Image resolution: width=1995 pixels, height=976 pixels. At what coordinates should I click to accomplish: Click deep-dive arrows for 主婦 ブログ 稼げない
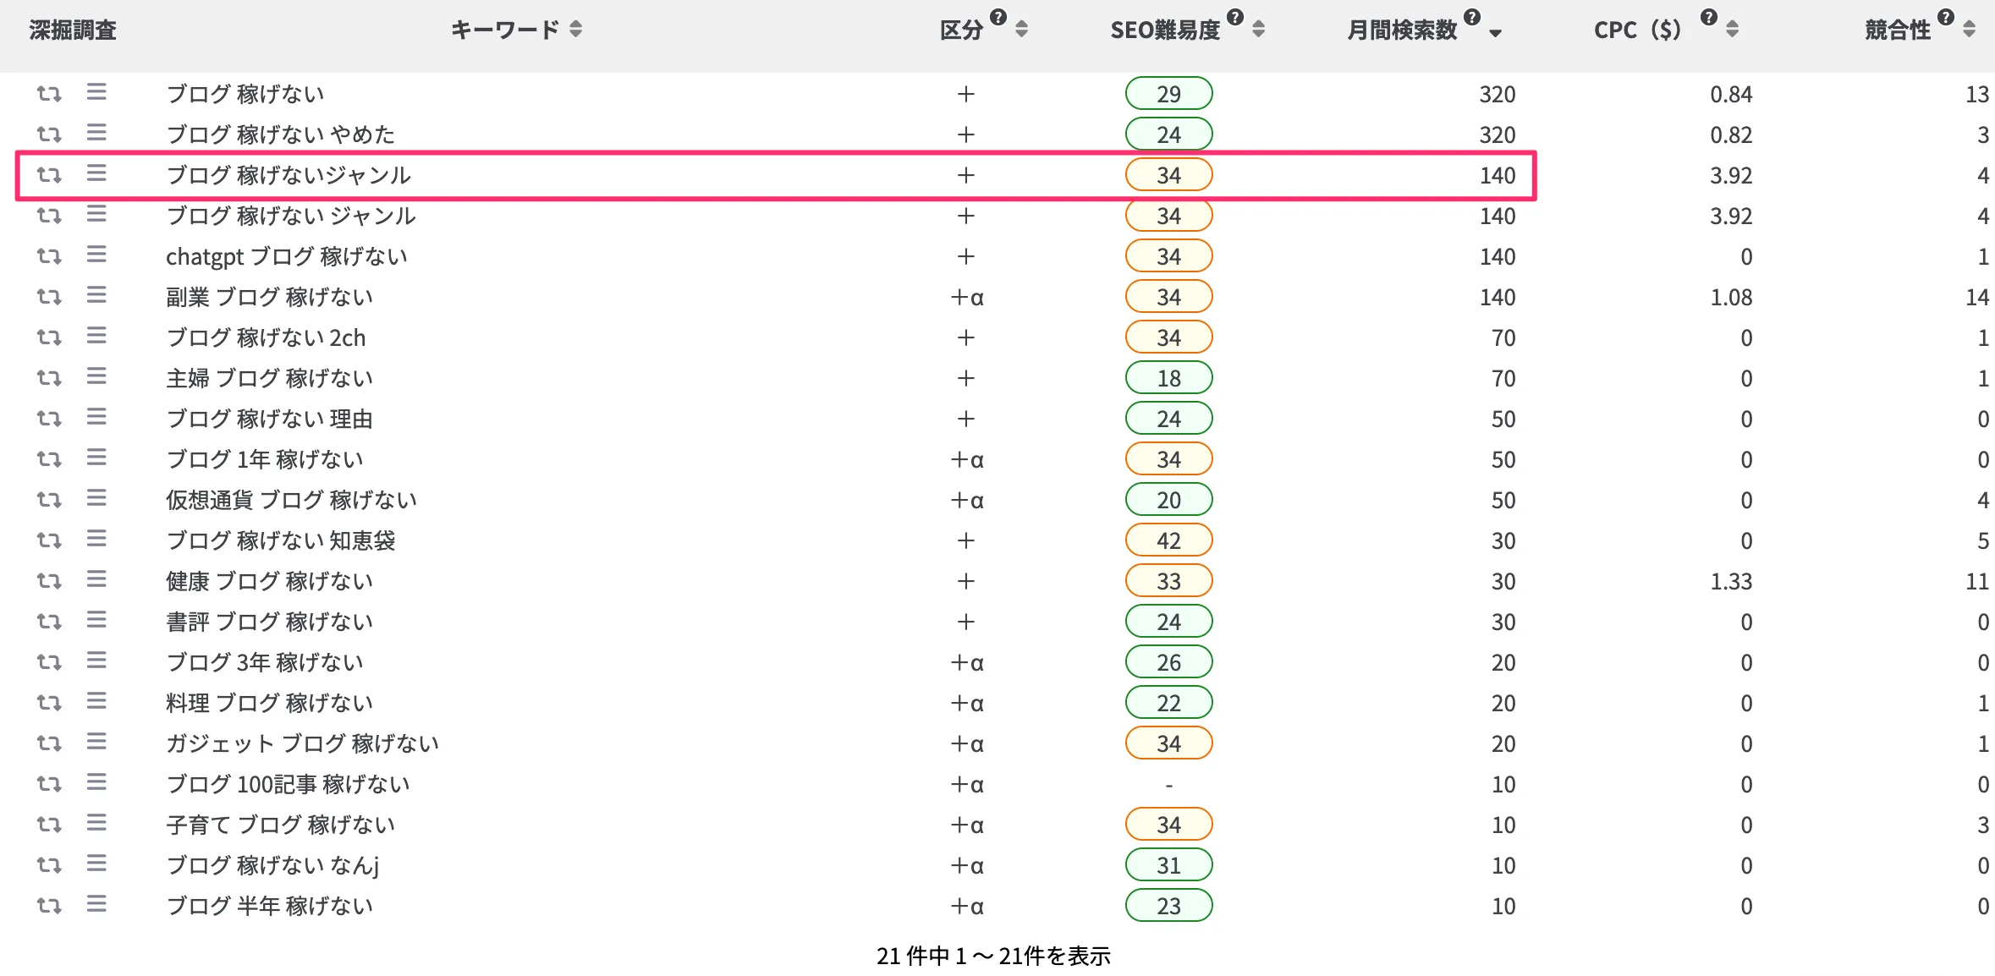tap(49, 377)
